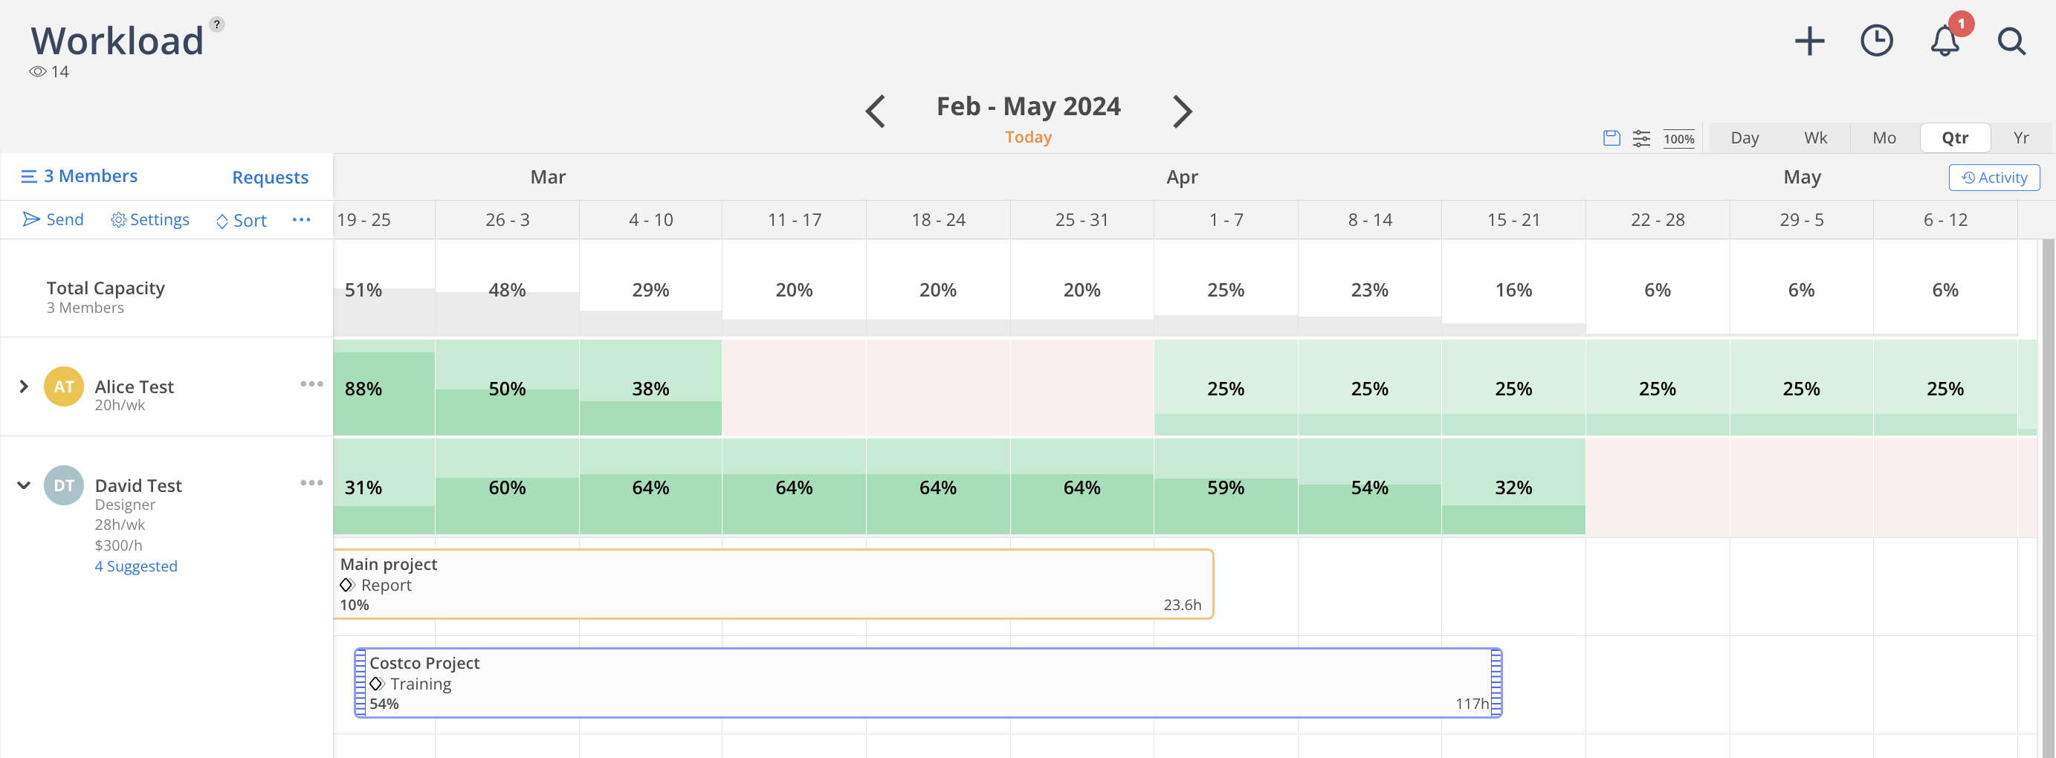Open the search magnifier icon
Screen dimensions: 2056x758
point(2011,41)
